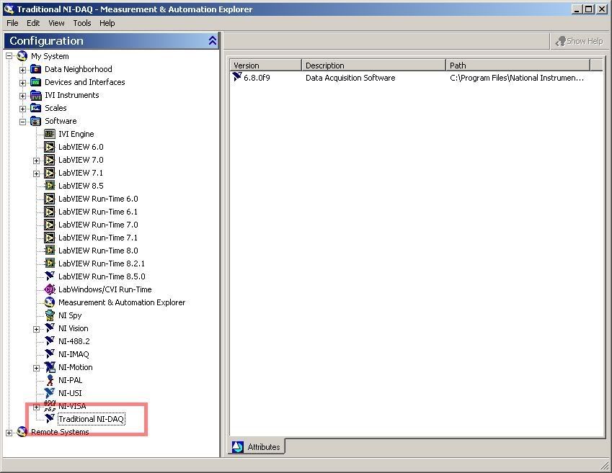
Task: Click the Measurement & Automation Explorer icon
Action: pos(50,302)
